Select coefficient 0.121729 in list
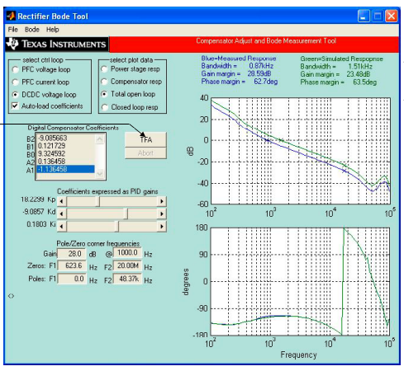404x371 pixels. 65,146
